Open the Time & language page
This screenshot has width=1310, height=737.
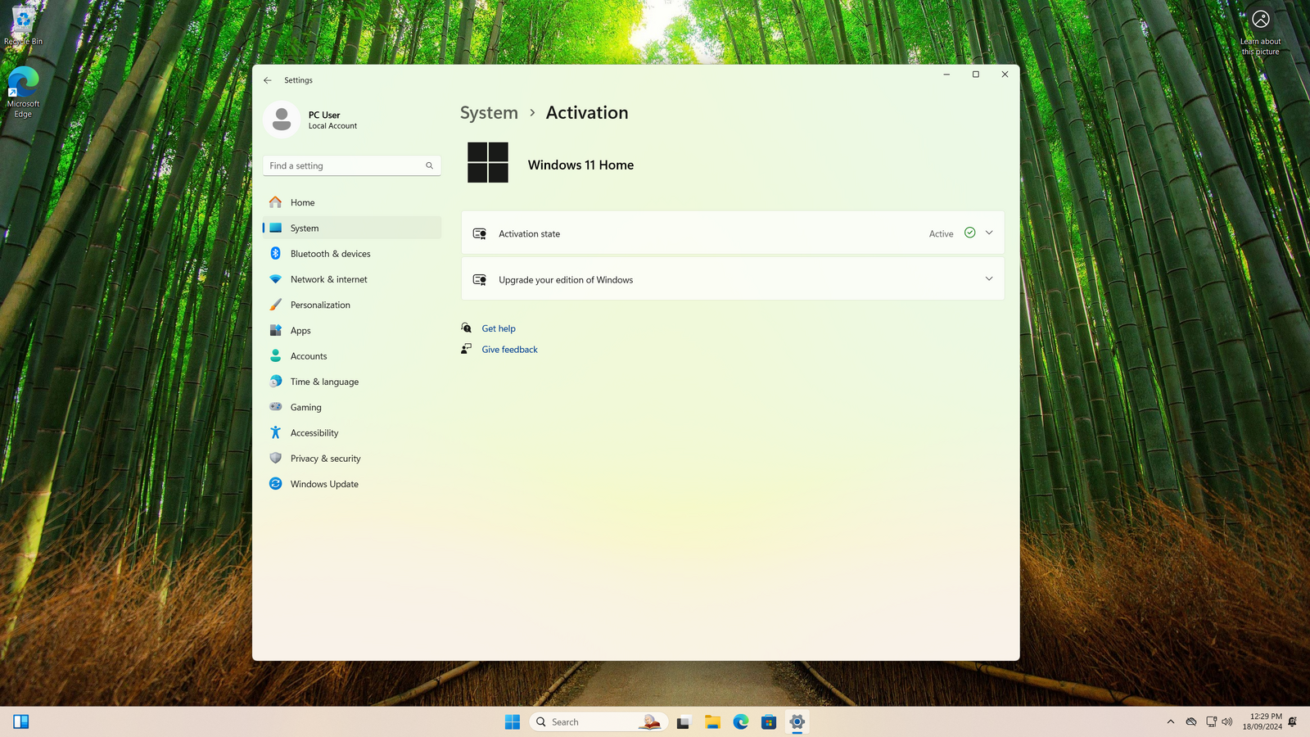[352, 382]
